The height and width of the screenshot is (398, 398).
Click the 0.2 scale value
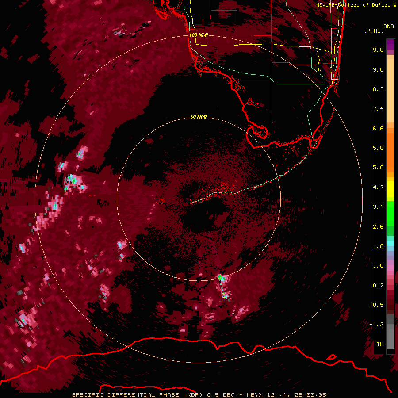pos(378,286)
